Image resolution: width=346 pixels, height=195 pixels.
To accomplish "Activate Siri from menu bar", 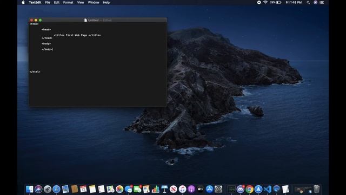I will pos(316,2).
